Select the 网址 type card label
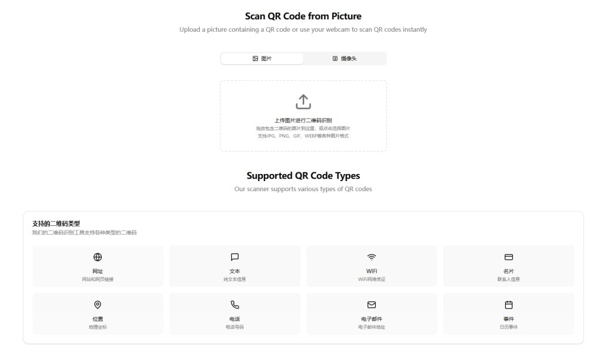 (98, 272)
